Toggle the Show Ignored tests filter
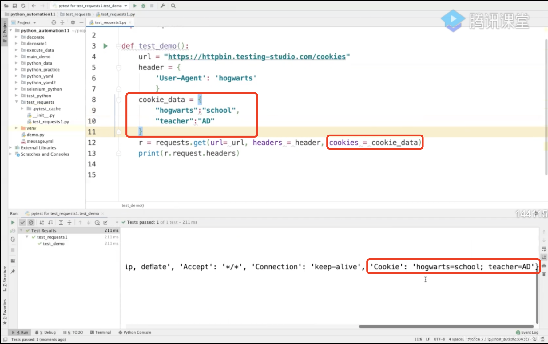 (31, 222)
